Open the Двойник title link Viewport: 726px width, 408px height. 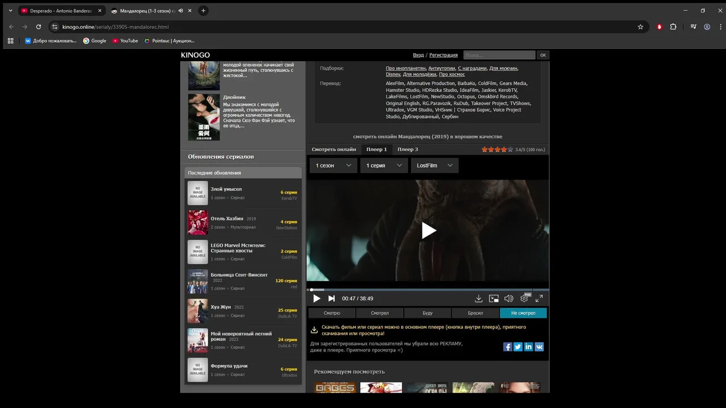click(234, 97)
